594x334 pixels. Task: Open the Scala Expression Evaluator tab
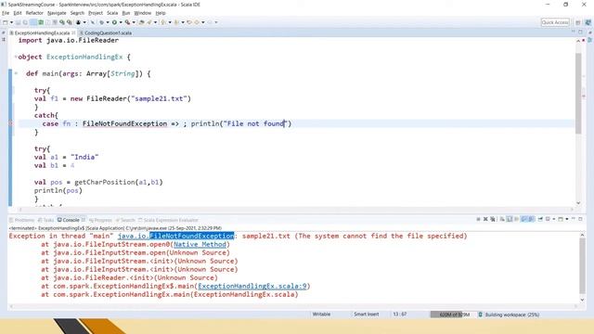coord(168,220)
